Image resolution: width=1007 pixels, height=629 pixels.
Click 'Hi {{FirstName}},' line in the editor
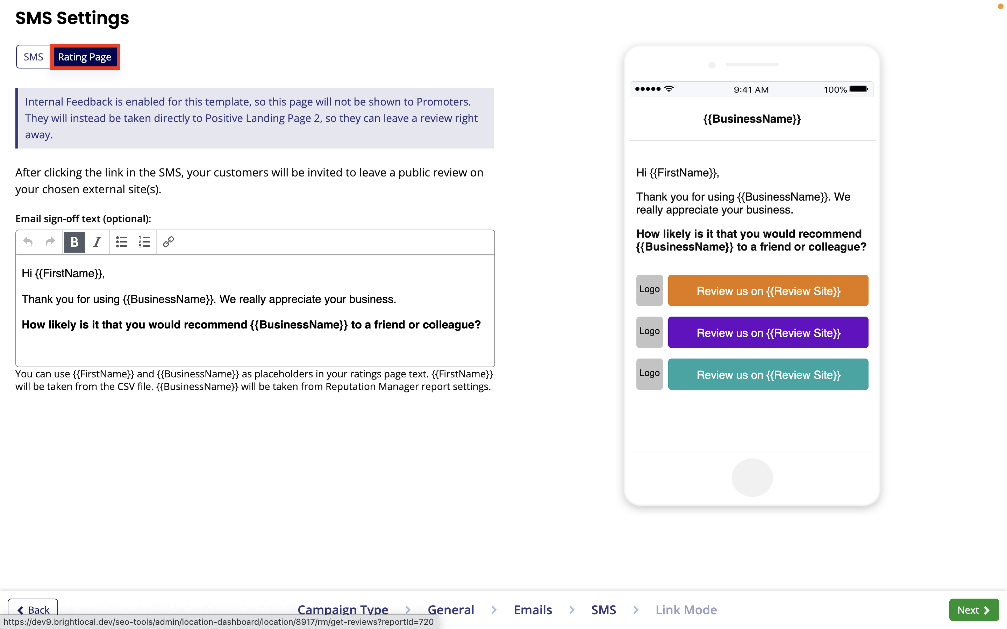63,273
